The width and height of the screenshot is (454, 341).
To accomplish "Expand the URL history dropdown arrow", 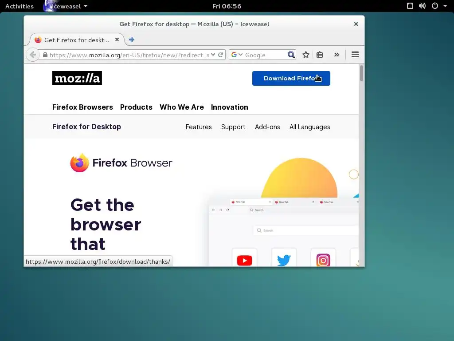I will point(213,55).
